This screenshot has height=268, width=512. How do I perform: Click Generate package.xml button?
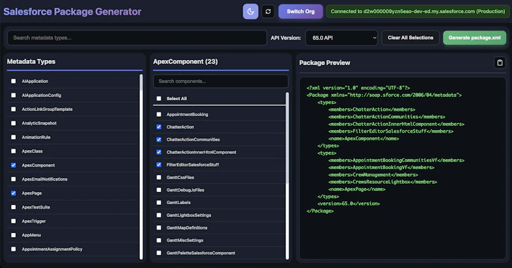tap(474, 38)
